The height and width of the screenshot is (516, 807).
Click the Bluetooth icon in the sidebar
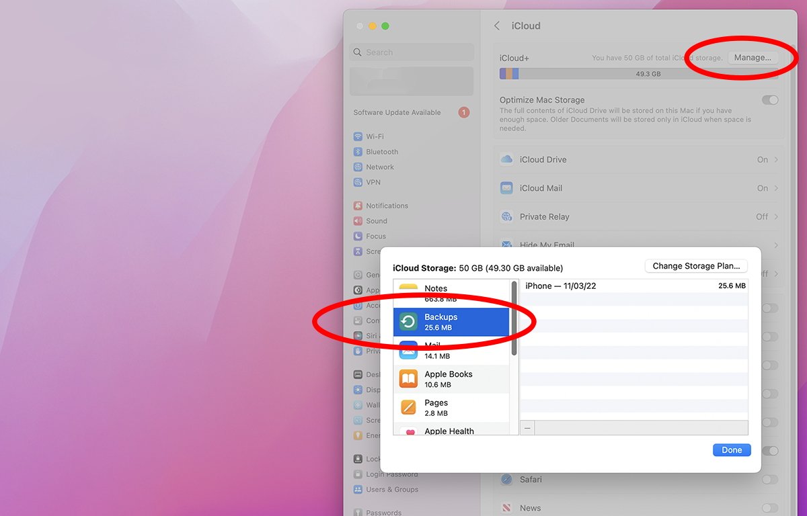[x=358, y=152]
